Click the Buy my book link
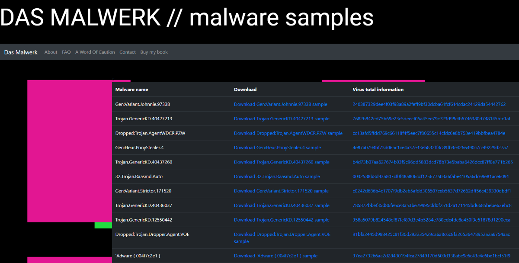Viewport: 519px width, 263px height. coord(154,52)
